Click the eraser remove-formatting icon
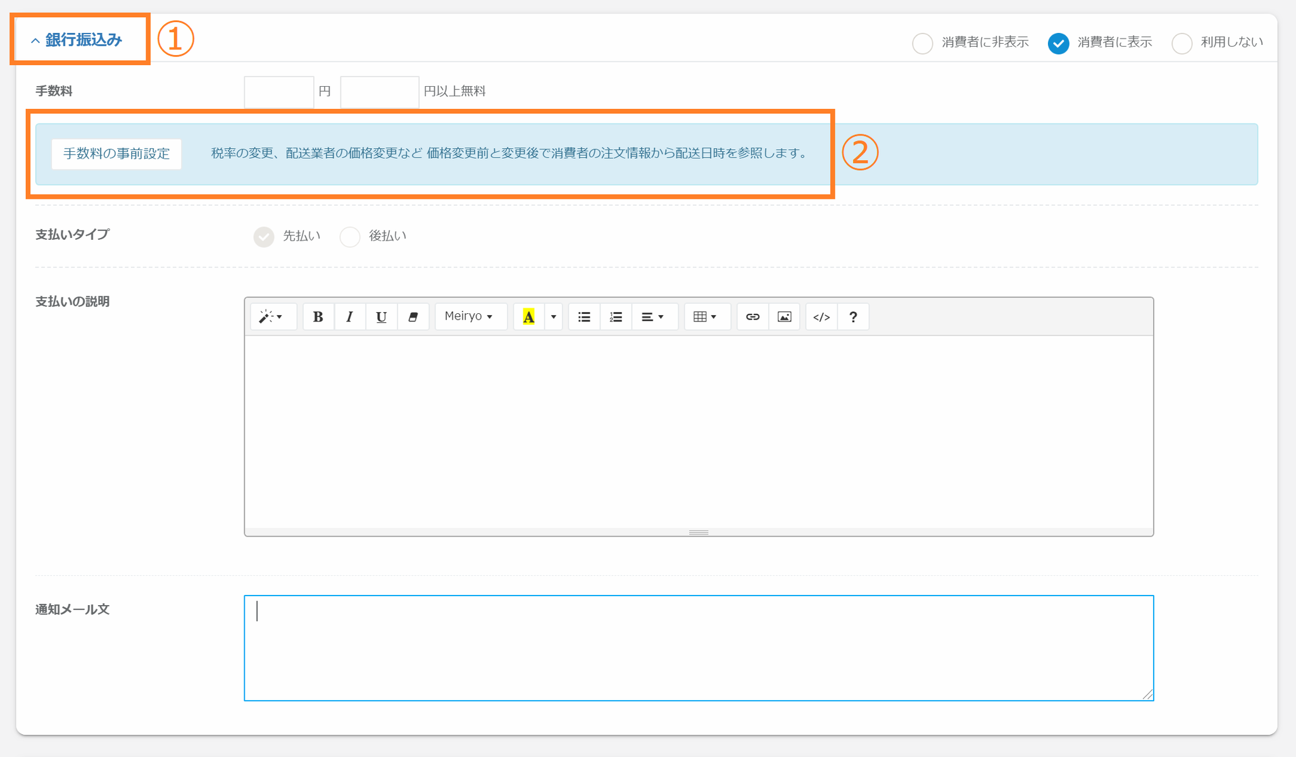This screenshot has width=1296, height=757. 413,316
